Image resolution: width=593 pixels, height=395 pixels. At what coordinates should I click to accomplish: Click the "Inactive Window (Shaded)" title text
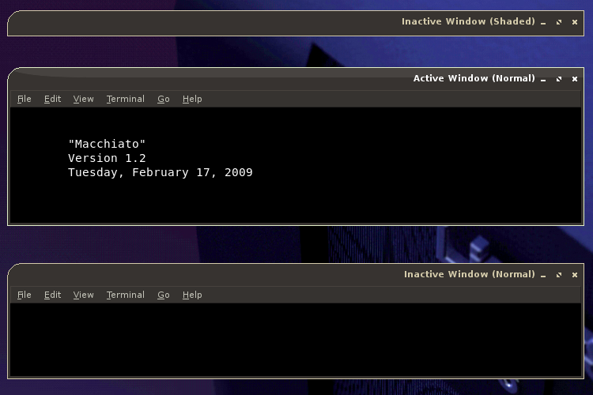468,22
